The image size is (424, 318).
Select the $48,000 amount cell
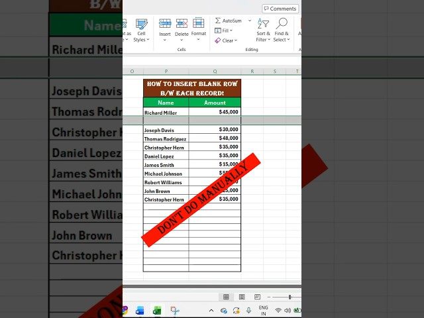click(215, 138)
